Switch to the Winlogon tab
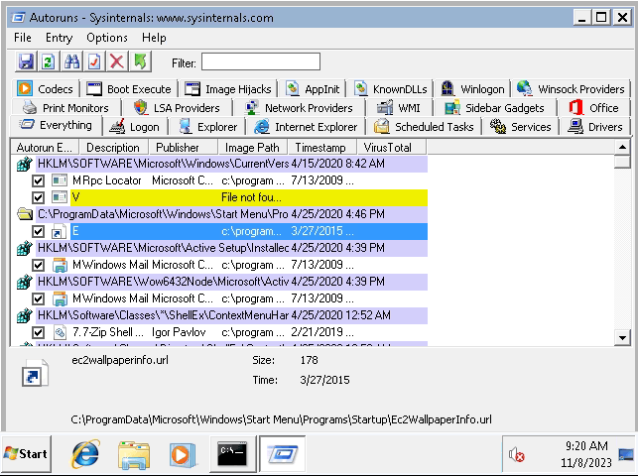The height and width of the screenshot is (476, 638). (x=473, y=88)
